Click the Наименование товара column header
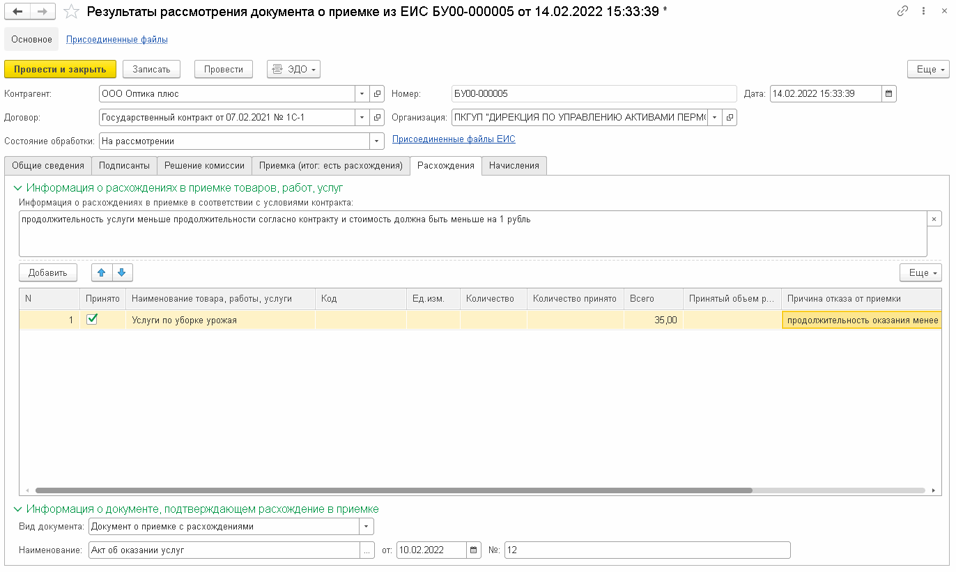 [x=220, y=298]
